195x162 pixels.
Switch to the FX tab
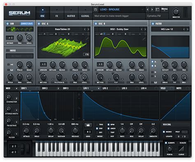coord(57,13)
